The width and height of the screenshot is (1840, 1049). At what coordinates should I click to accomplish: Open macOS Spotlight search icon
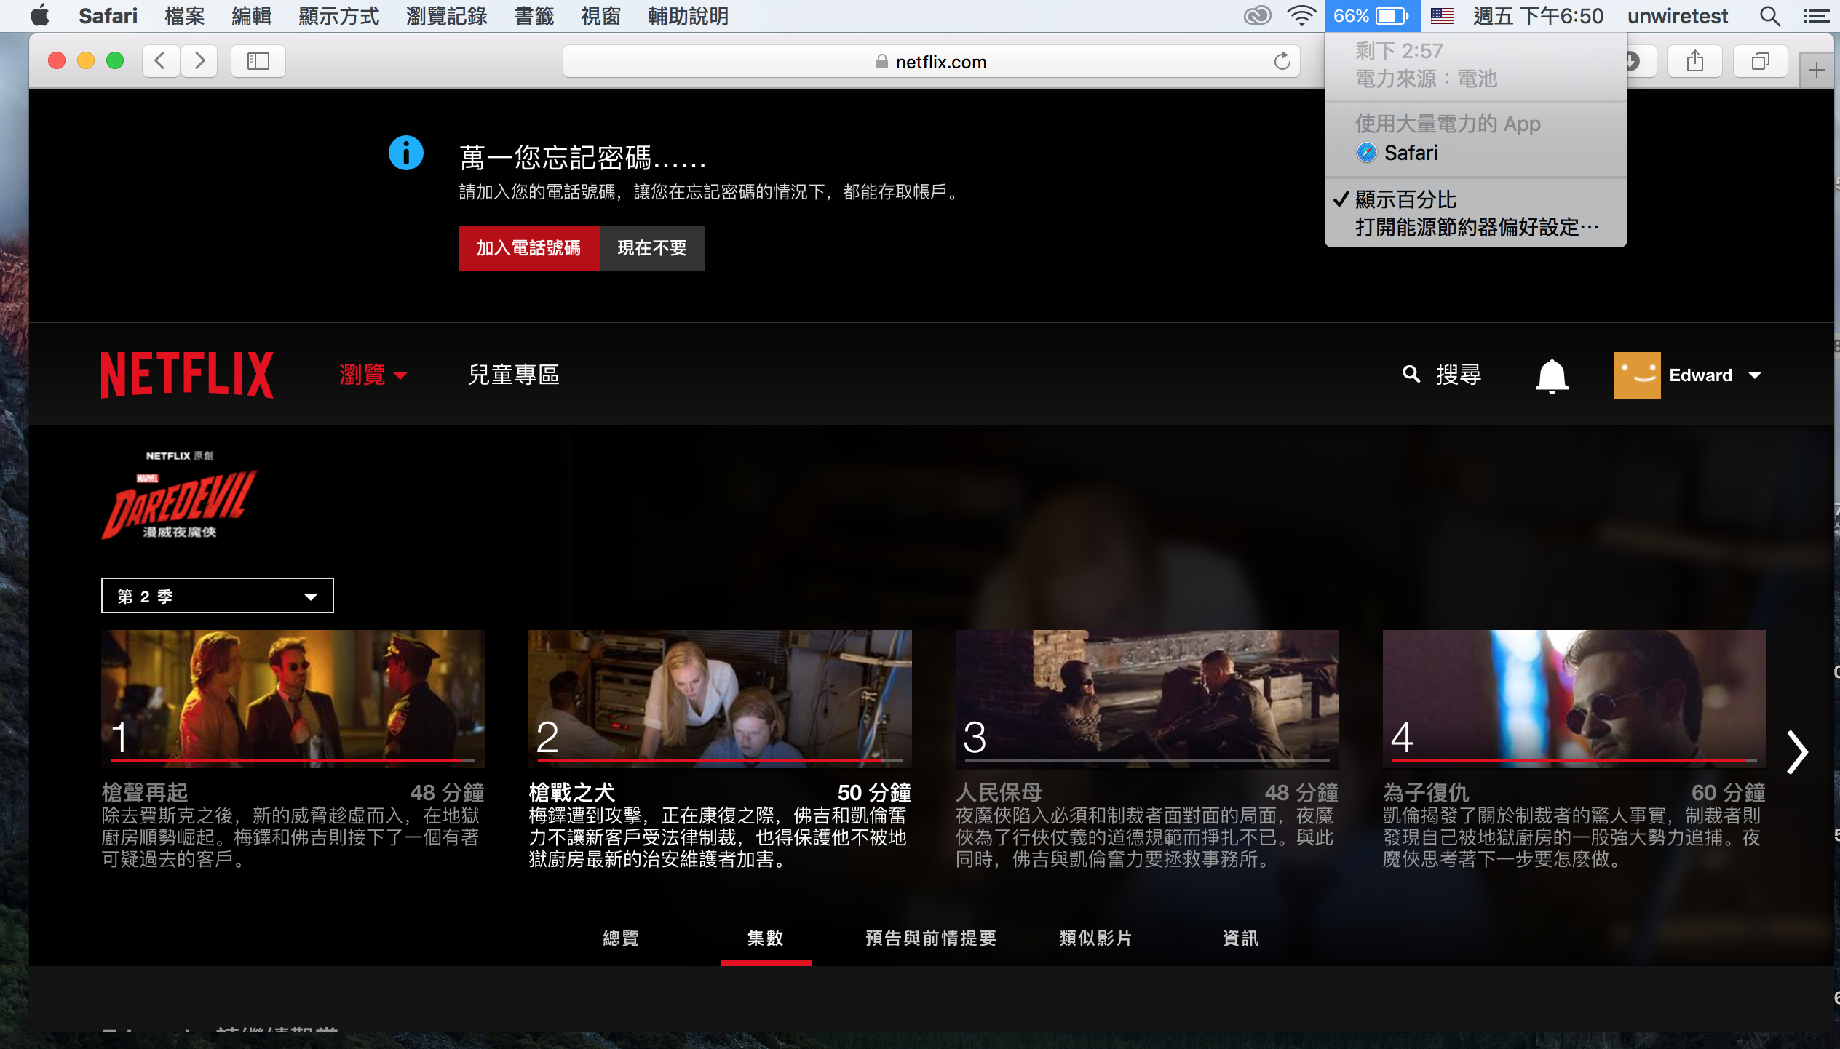[1770, 16]
